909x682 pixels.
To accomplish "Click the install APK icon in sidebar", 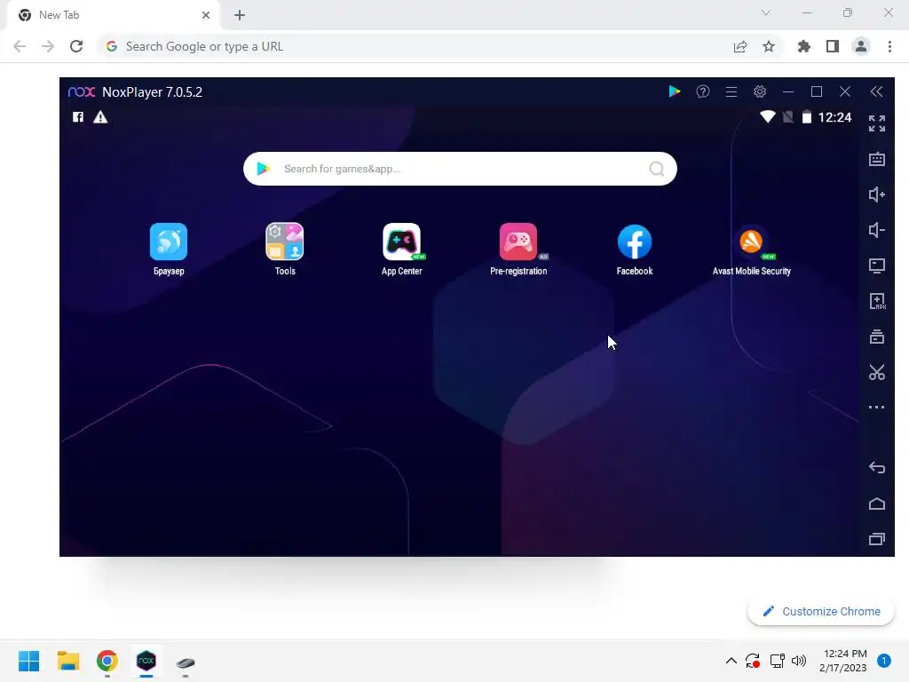I will click(x=877, y=301).
